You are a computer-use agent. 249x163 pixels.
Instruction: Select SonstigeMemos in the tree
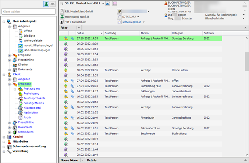pyautogui.click(x=33, y=103)
